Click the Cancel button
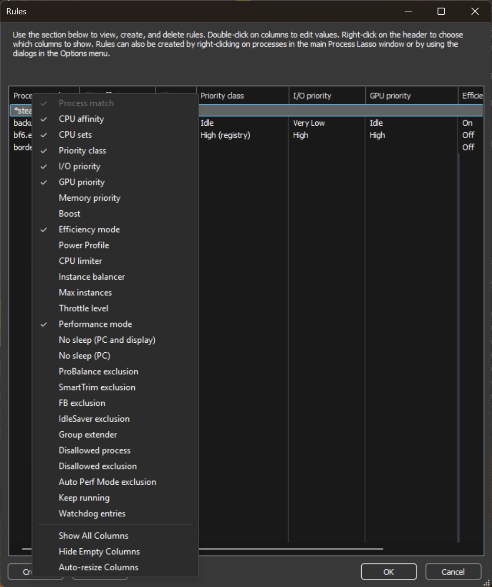The height and width of the screenshot is (587, 492). (x=452, y=572)
